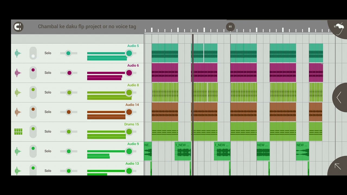
Task: Solo the Audio 8 track
Action: pos(48,92)
